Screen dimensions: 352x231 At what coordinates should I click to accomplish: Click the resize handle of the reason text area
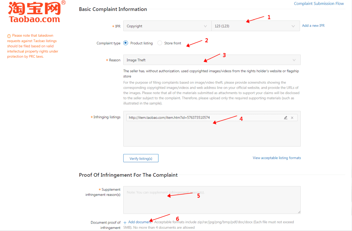[299, 212]
